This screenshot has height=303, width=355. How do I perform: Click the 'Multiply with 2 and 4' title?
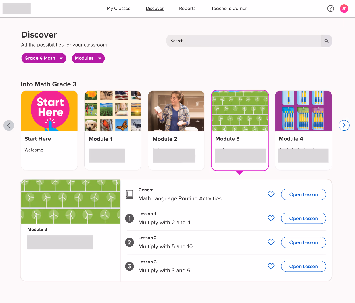coord(164,223)
